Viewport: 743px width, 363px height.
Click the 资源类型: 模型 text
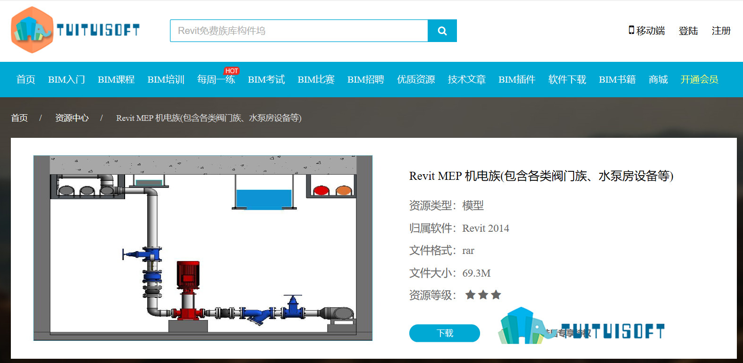pyautogui.click(x=447, y=205)
